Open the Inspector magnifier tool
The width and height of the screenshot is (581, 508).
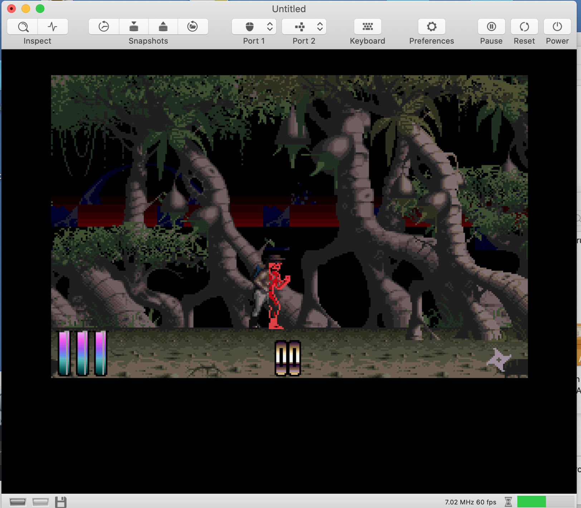click(23, 27)
